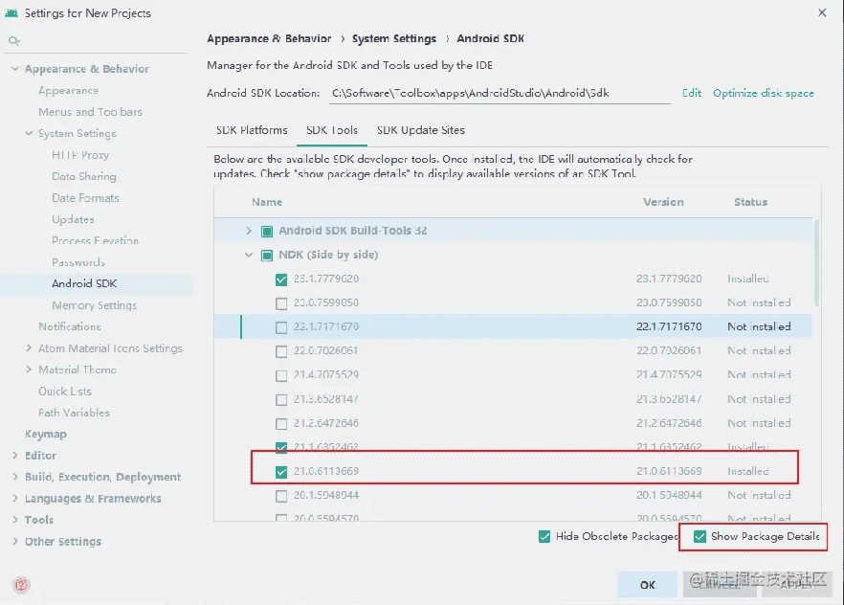Image resolution: width=844 pixels, height=605 pixels.
Task: Expand Android SDK Build-Tools 32 row
Action: 249,231
